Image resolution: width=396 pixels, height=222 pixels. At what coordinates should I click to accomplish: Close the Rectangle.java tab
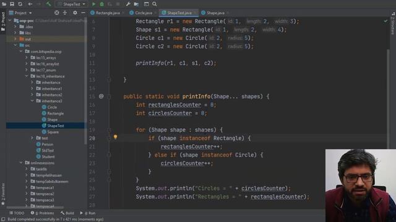click(x=123, y=13)
